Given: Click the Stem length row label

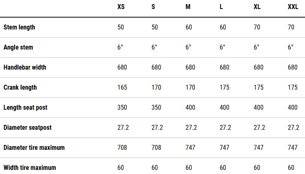Looking at the screenshot, I should point(19,27).
